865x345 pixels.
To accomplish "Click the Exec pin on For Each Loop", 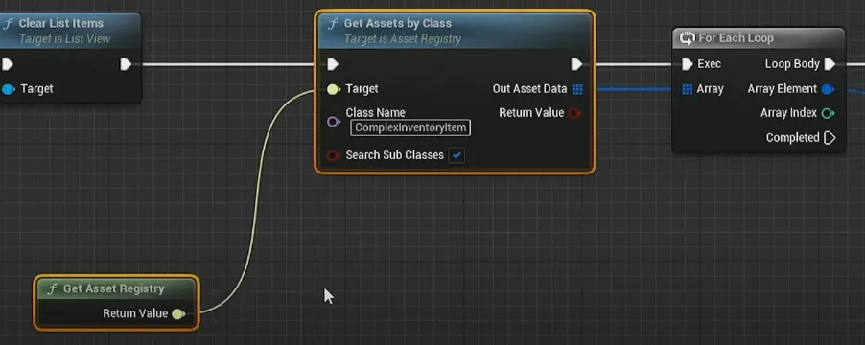I will click(x=687, y=64).
